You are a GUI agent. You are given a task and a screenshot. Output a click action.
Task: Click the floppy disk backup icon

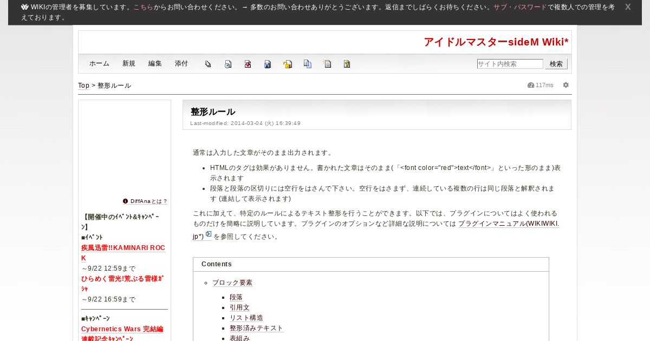click(268, 64)
